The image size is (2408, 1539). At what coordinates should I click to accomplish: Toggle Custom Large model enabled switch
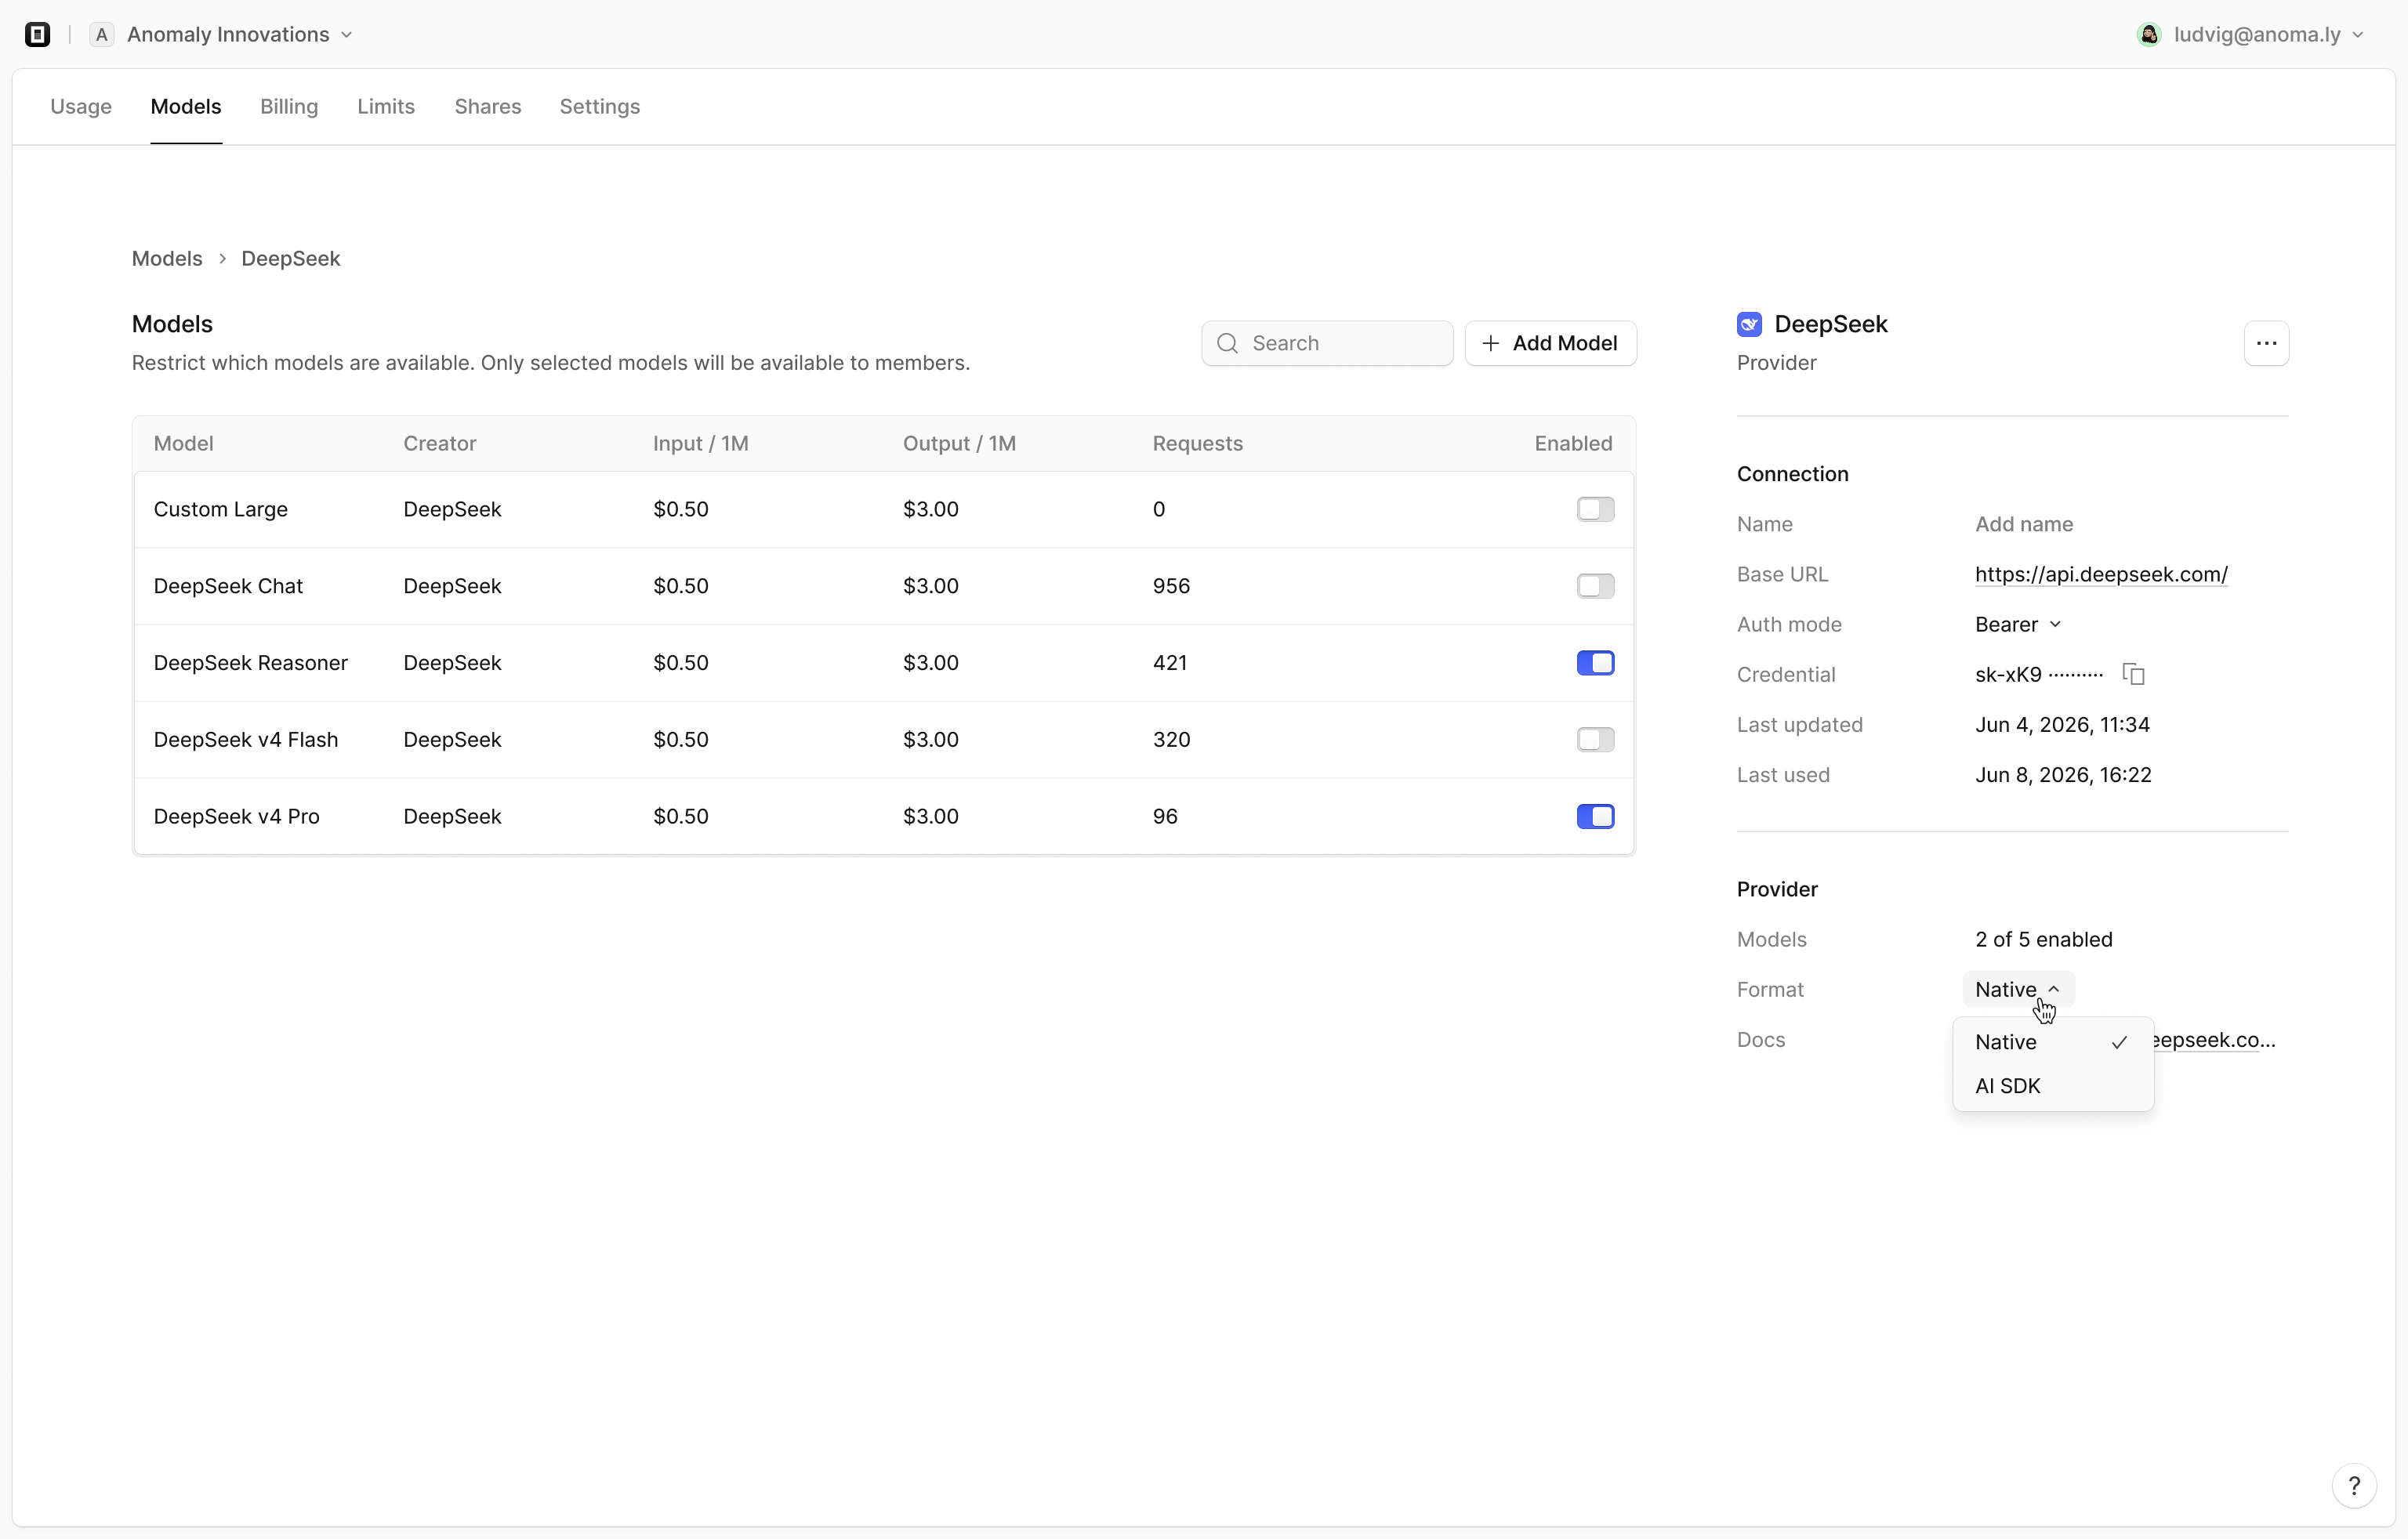[1595, 509]
